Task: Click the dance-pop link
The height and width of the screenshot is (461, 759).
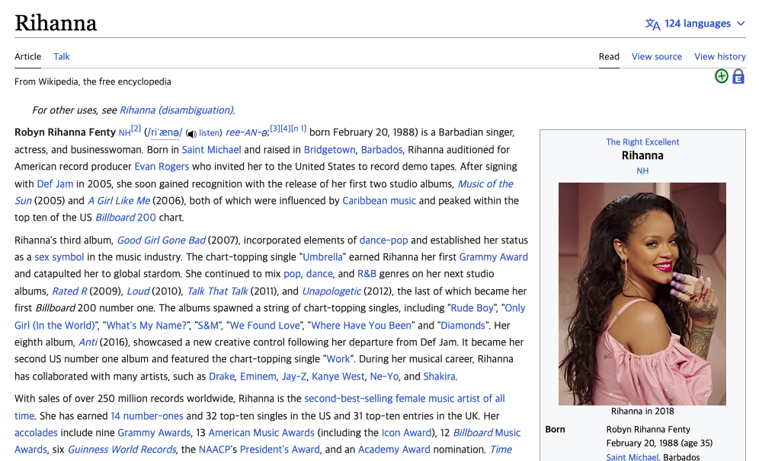Action: point(383,240)
